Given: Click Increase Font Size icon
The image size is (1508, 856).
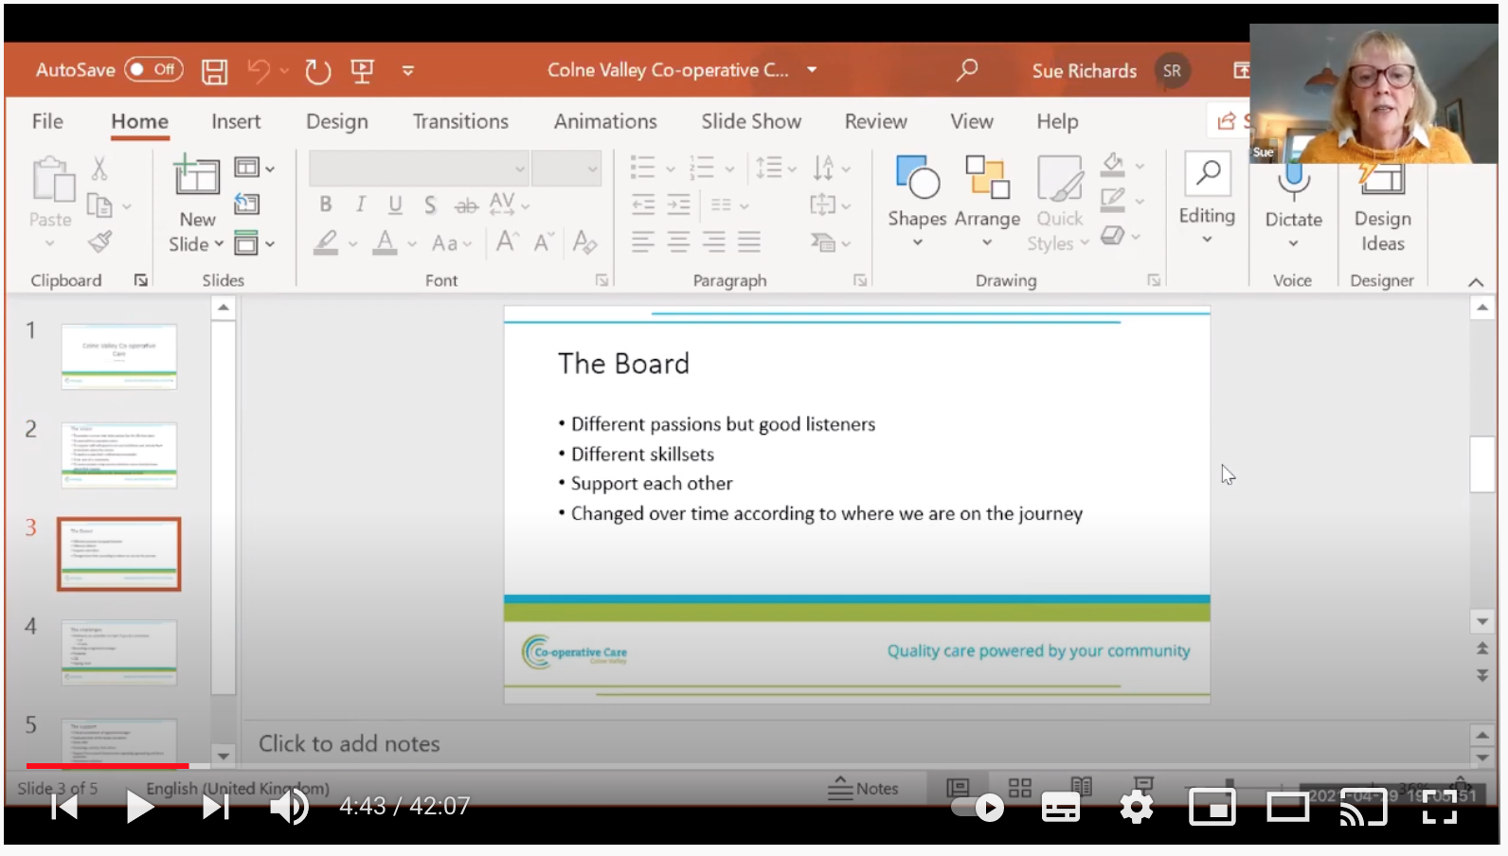Looking at the screenshot, I should 507,242.
